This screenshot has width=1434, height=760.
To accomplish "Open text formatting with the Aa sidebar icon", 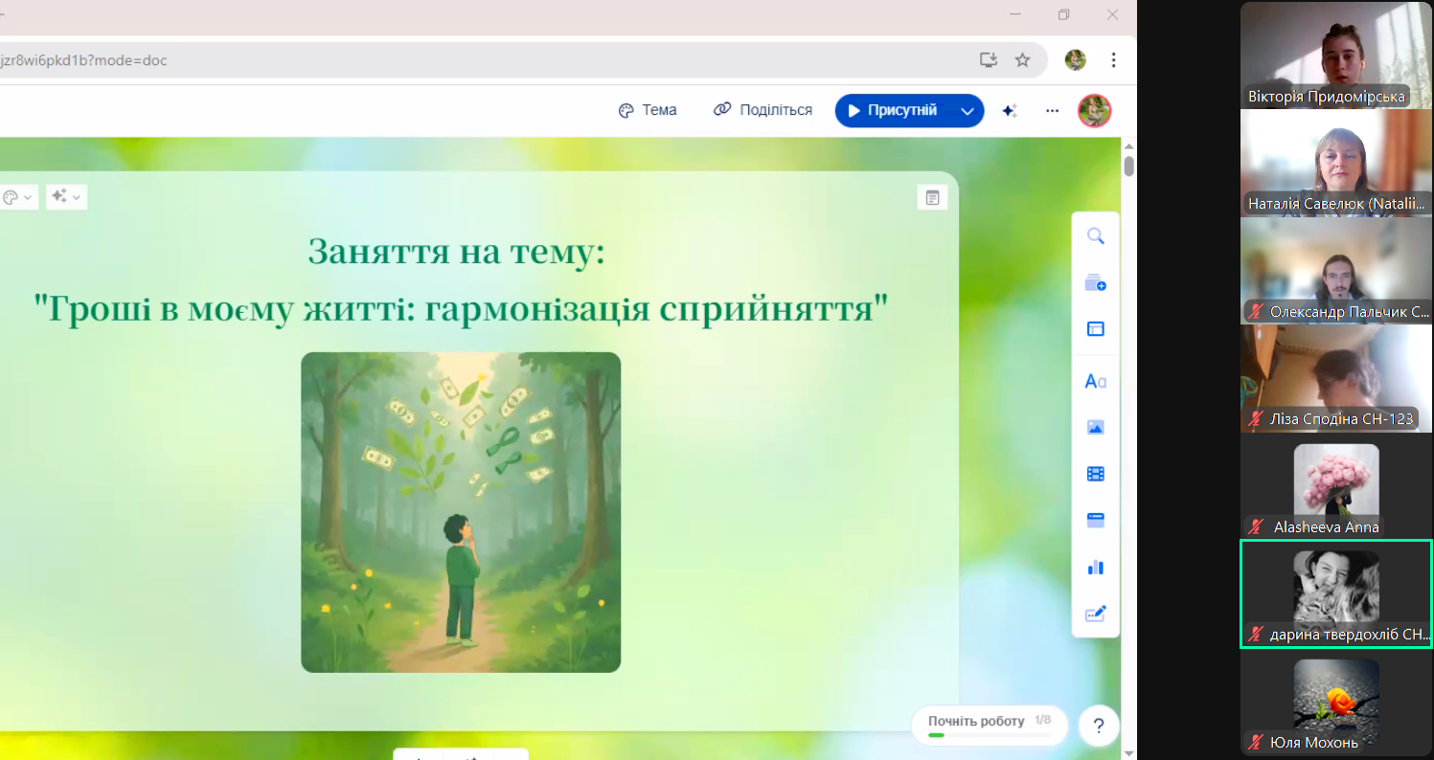I will coord(1095,380).
